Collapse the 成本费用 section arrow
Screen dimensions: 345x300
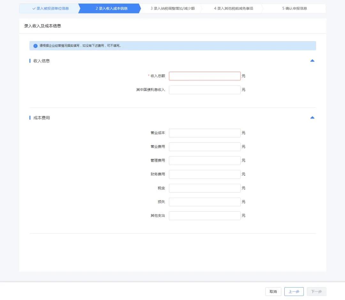pos(312,118)
